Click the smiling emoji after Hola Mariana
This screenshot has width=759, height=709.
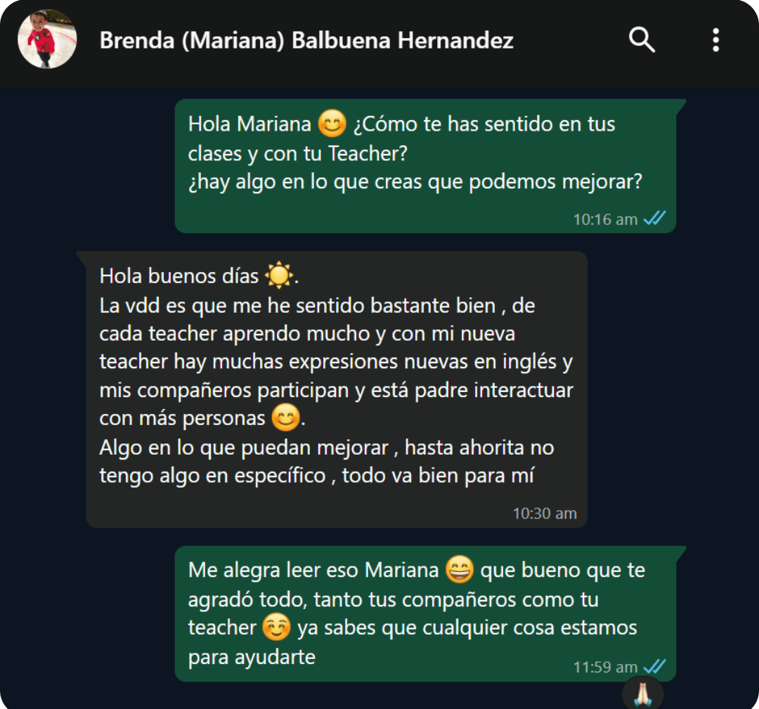(332, 124)
